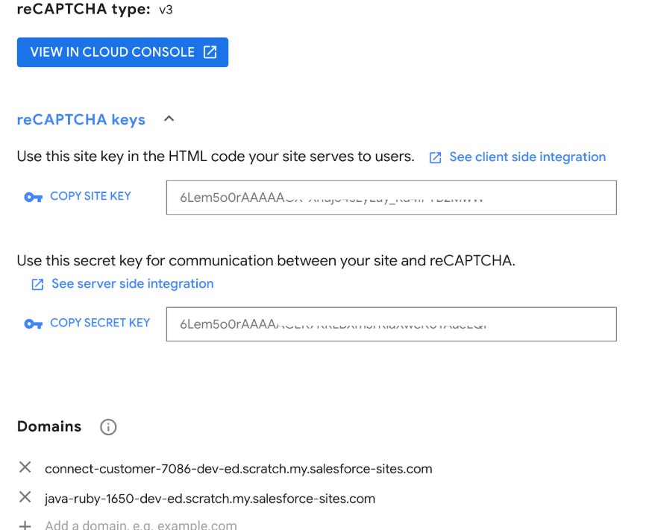Click the key icon beside COPY SECRET KEY
658x530 pixels.
(33, 324)
